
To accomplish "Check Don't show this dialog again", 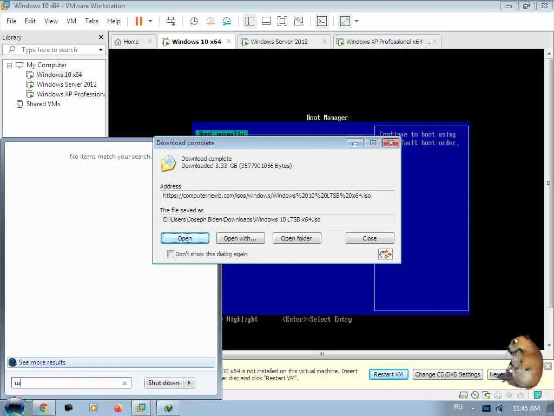I will pos(170,254).
